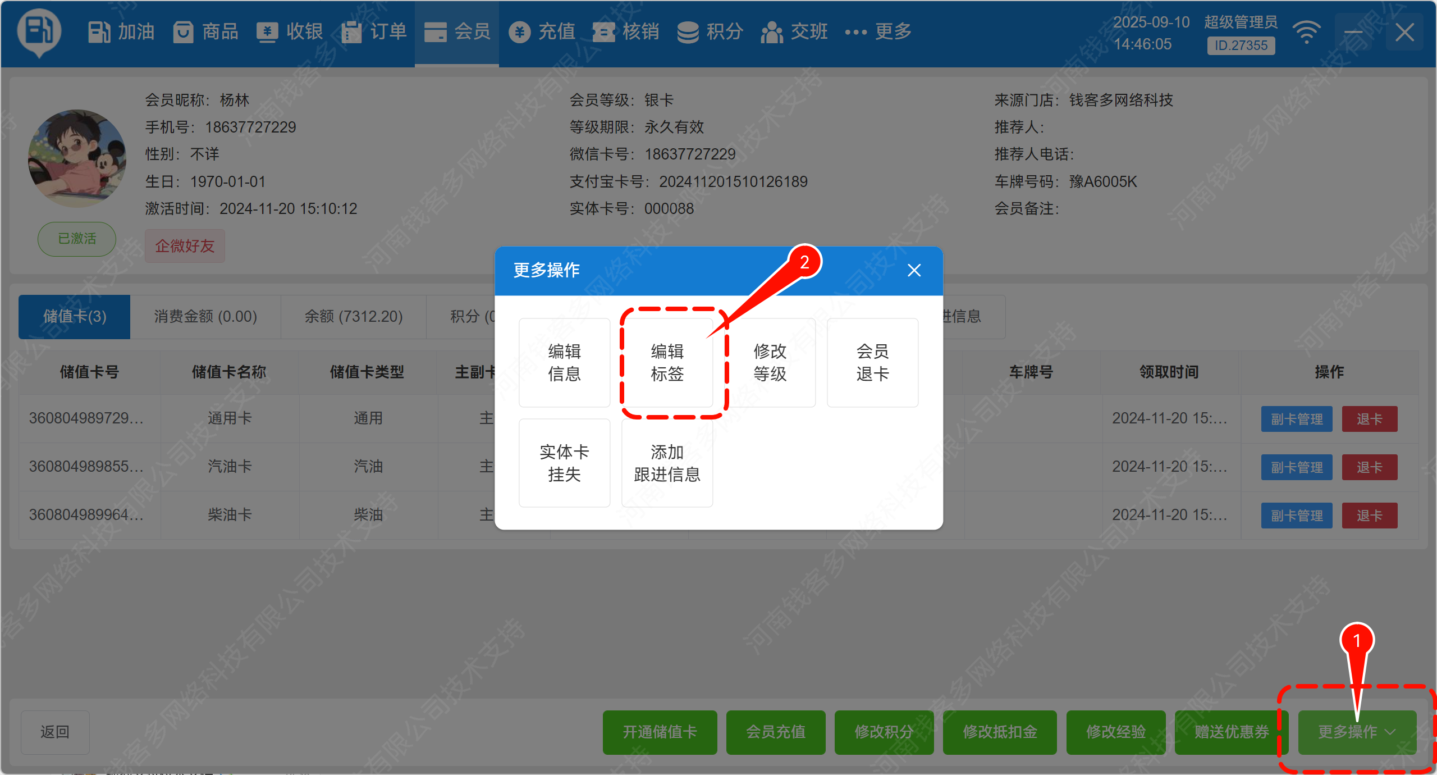Viewport: 1437px width, 775px height.
Task: Switch to the 余额 (7312.20) tab
Action: click(x=354, y=317)
